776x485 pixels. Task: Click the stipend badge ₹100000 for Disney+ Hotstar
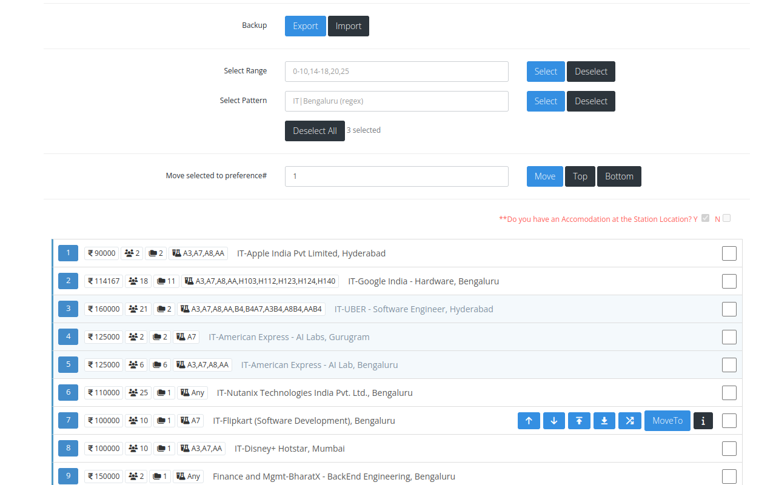pos(104,449)
